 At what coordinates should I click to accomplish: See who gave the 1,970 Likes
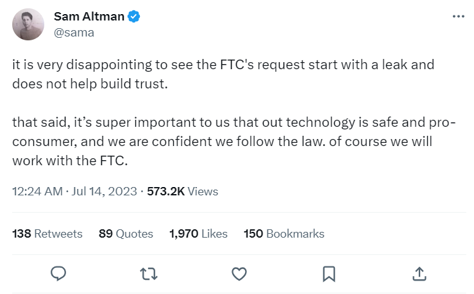click(198, 234)
